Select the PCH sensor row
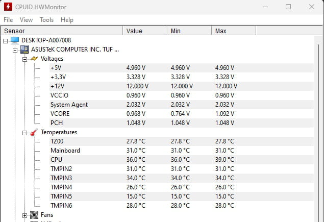The width and height of the screenshot is (324, 222). [182, 123]
